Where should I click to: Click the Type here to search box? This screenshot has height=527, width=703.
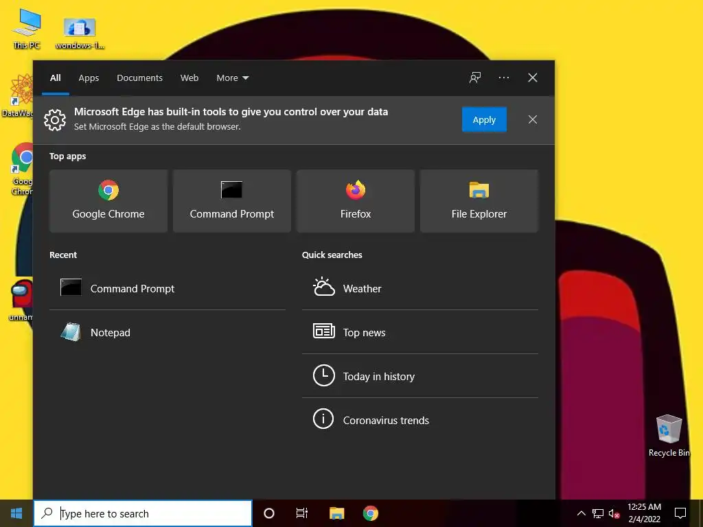[x=143, y=513]
